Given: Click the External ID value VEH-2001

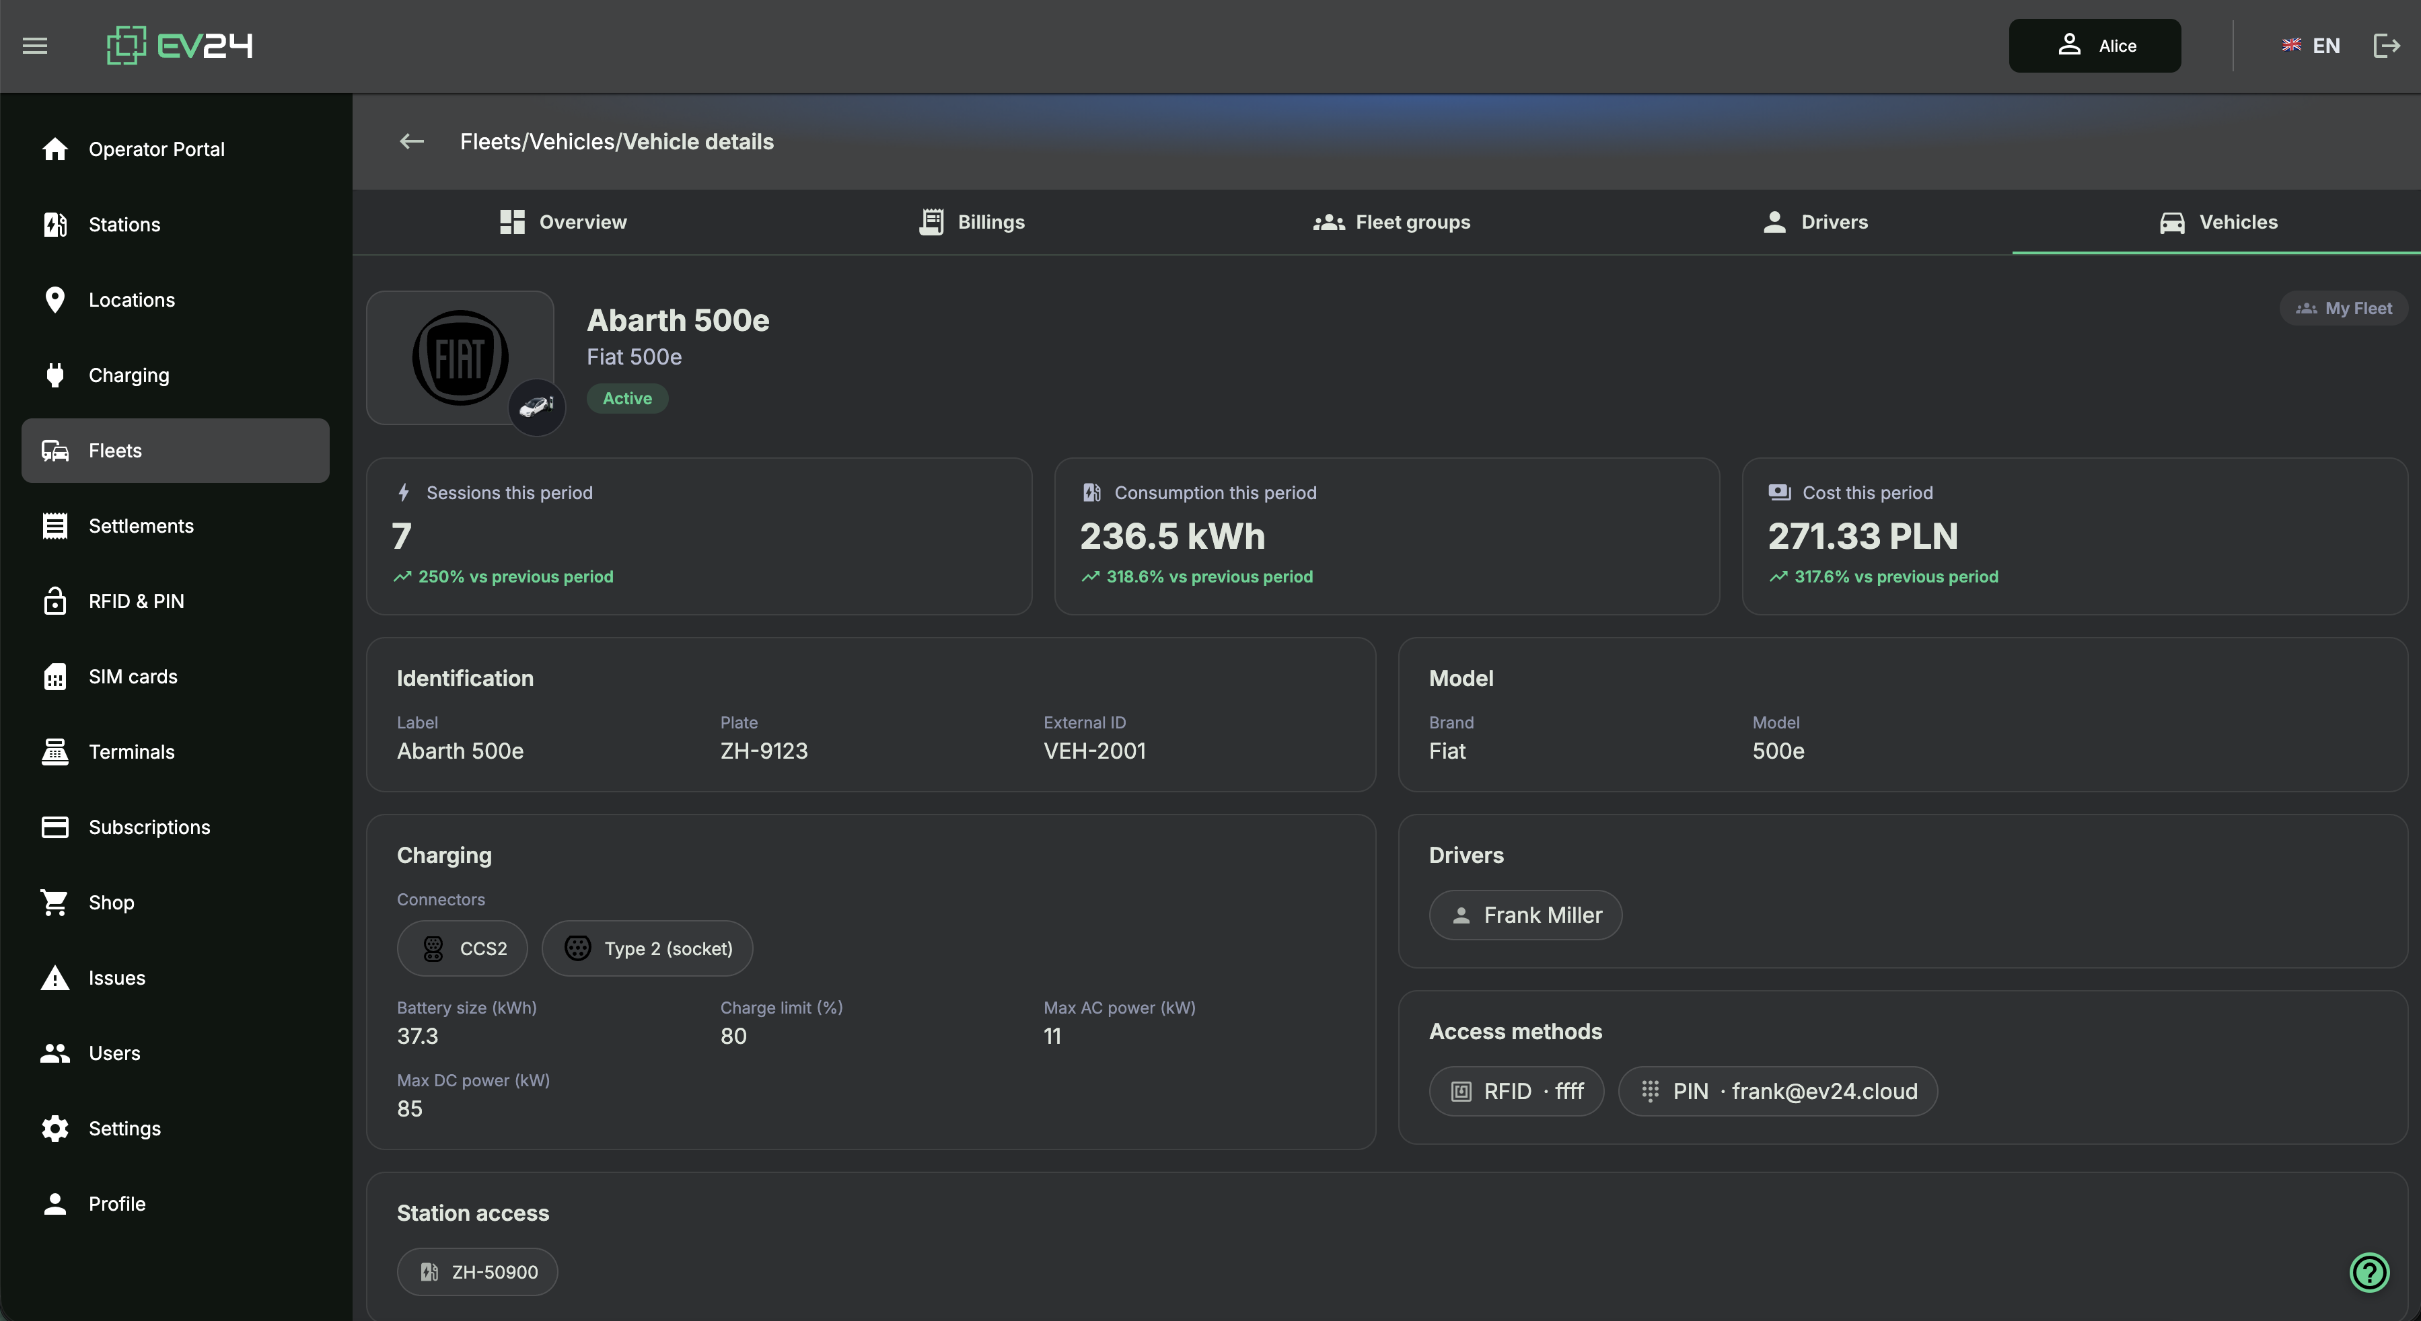Looking at the screenshot, I should [x=1095, y=751].
